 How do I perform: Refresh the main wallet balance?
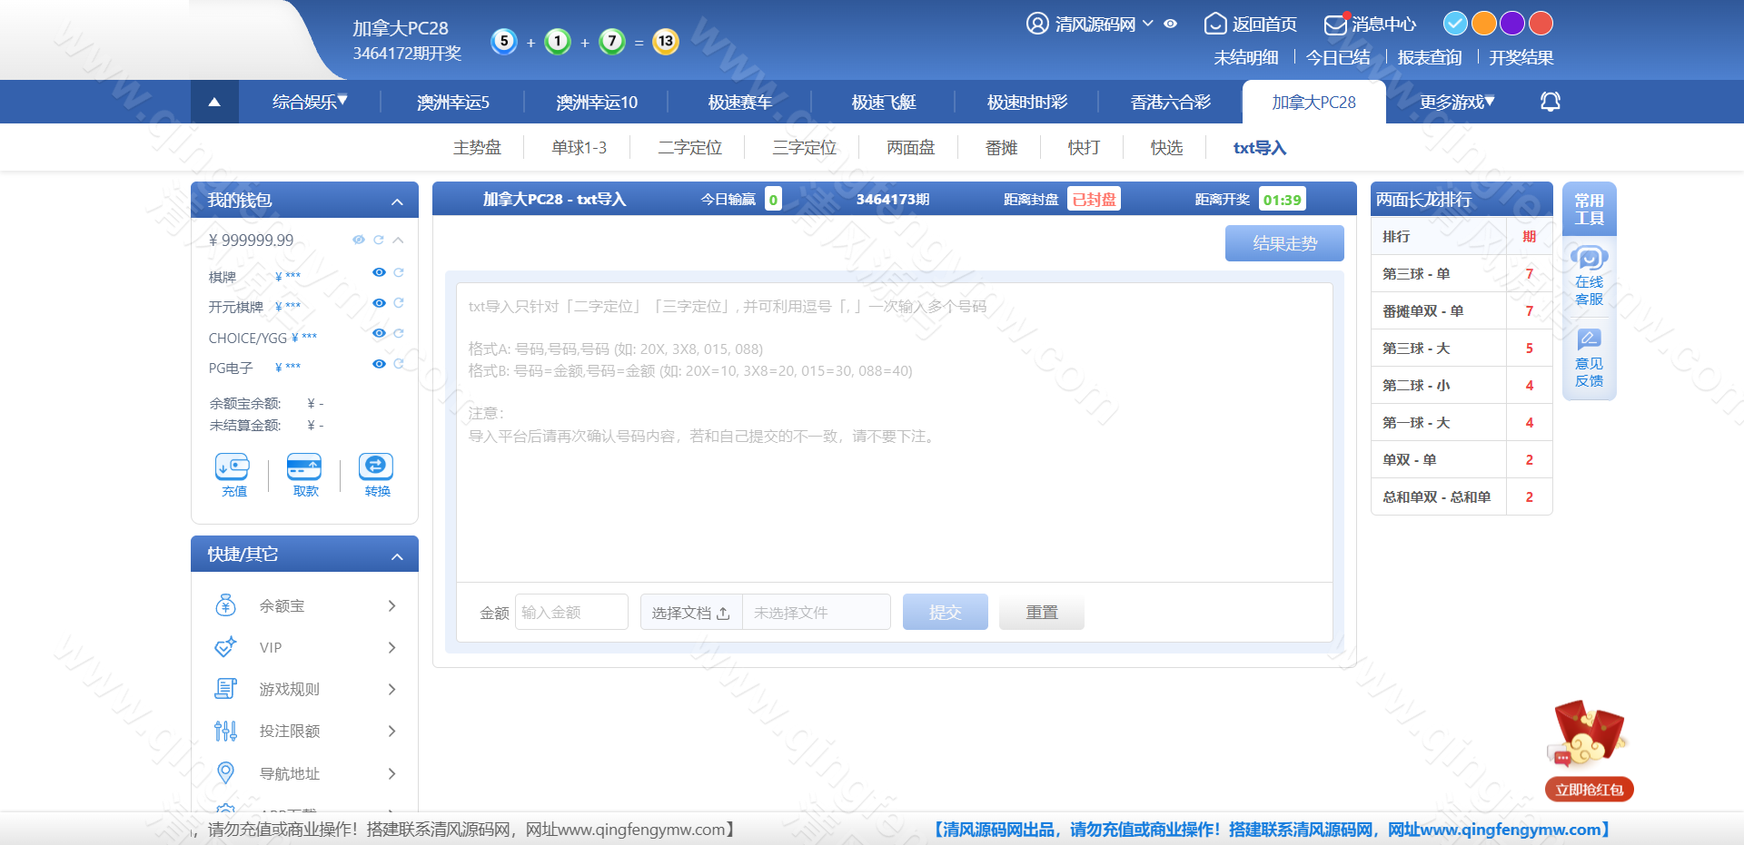tap(379, 240)
